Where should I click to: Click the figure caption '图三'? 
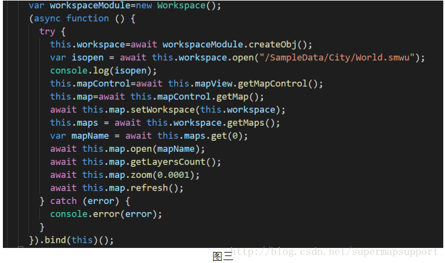[x=222, y=257]
